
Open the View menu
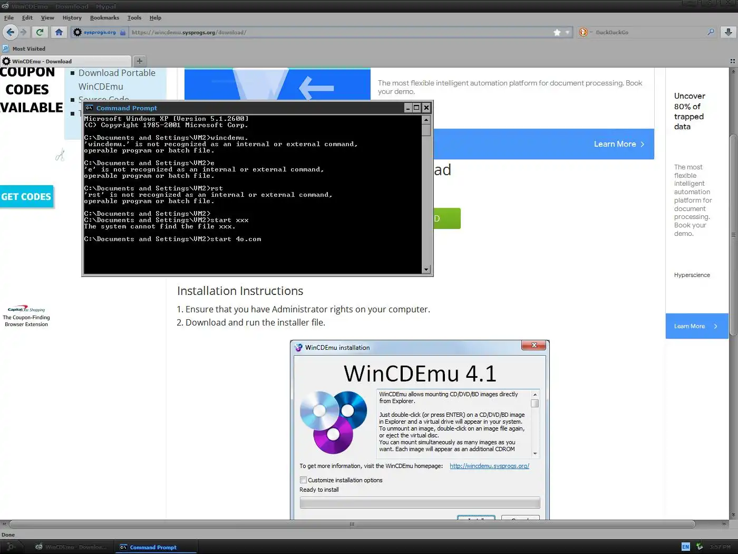click(47, 17)
